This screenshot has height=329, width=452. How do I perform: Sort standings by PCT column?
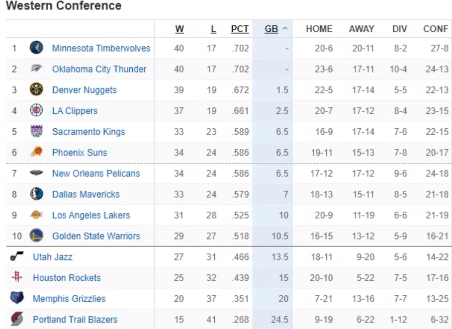coord(240,29)
